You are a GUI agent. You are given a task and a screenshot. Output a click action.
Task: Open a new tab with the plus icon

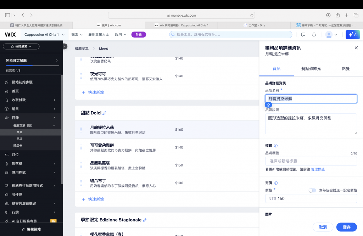pyautogui.click(x=347, y=15)
